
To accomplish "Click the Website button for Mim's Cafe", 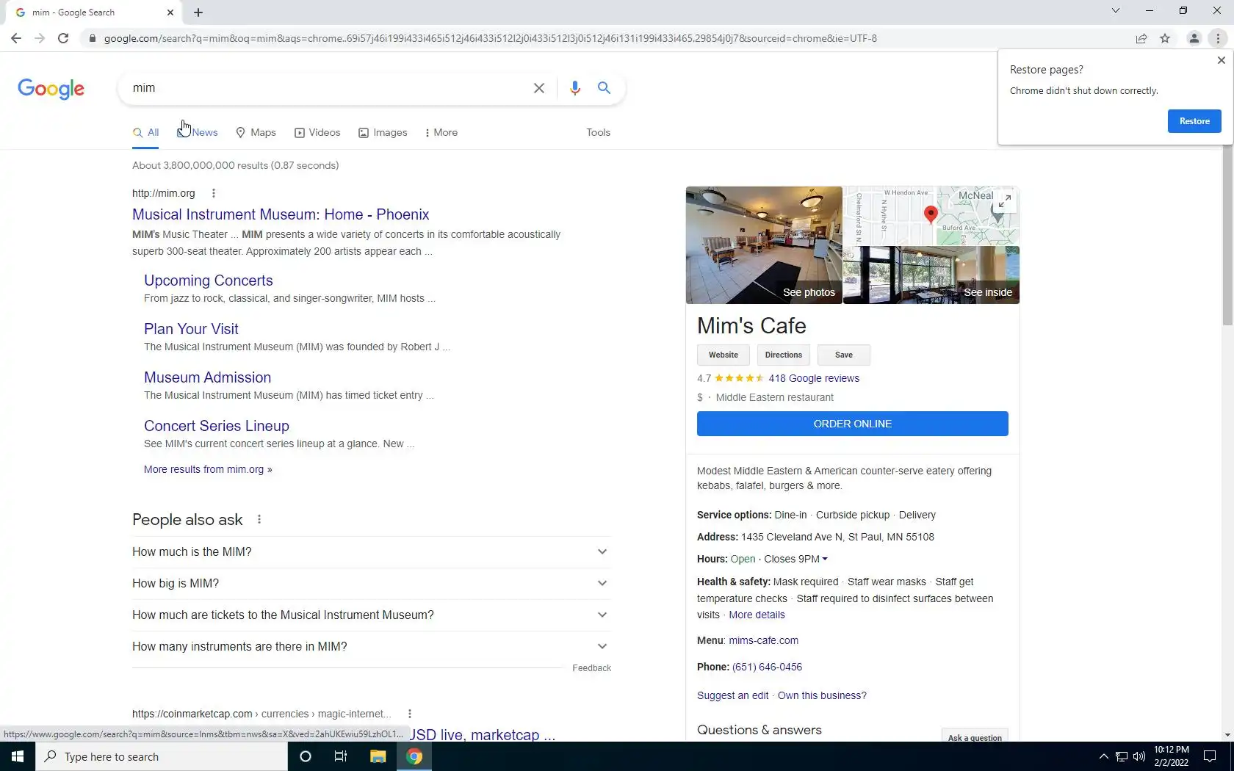I will click(x=724, y=355).
